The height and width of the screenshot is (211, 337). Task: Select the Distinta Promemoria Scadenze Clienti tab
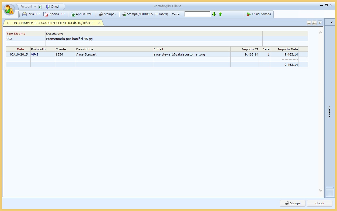tap(50, 23)
